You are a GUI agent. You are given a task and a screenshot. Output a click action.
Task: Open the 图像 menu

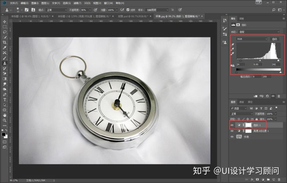tap(35, 3)
